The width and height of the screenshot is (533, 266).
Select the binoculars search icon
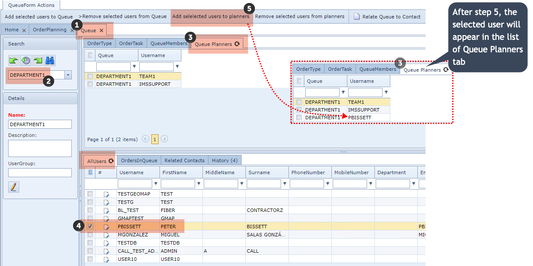(49, 60)
